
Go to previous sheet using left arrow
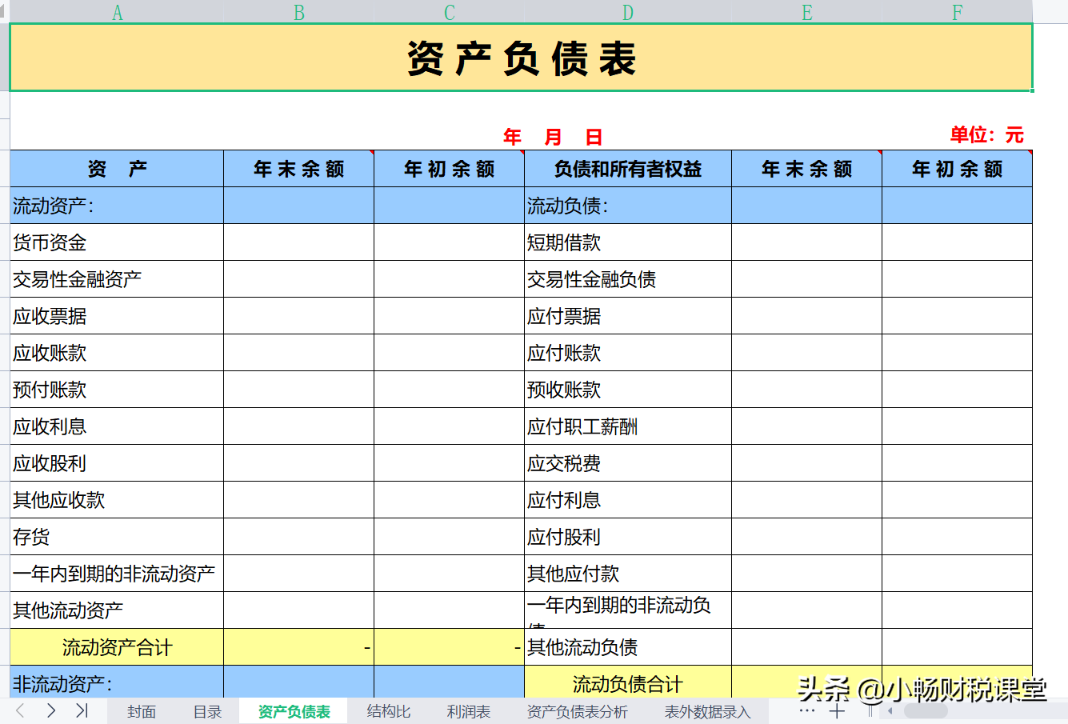pos(21,710)
